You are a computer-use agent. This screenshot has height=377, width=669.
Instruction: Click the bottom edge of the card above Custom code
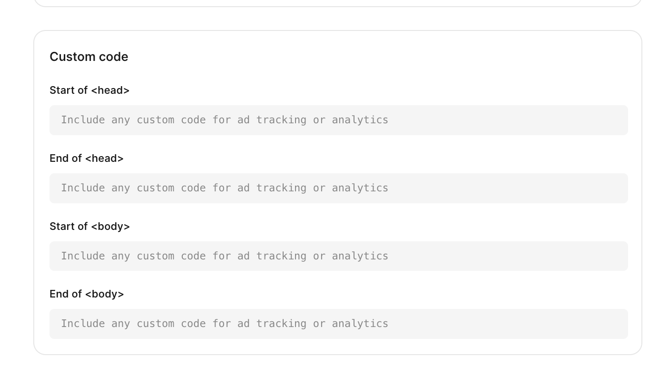pos(338,6)
